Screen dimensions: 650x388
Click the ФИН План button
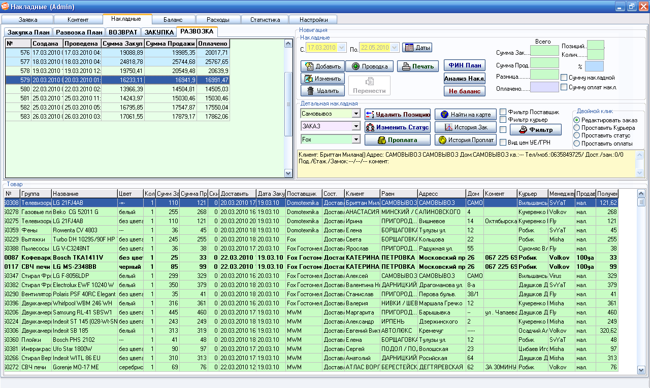tap(464, 65)
